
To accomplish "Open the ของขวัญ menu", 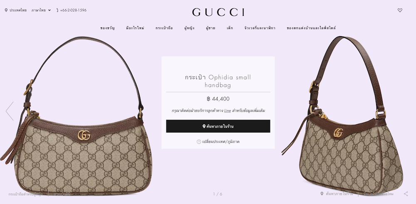I will tap(107, 28).
